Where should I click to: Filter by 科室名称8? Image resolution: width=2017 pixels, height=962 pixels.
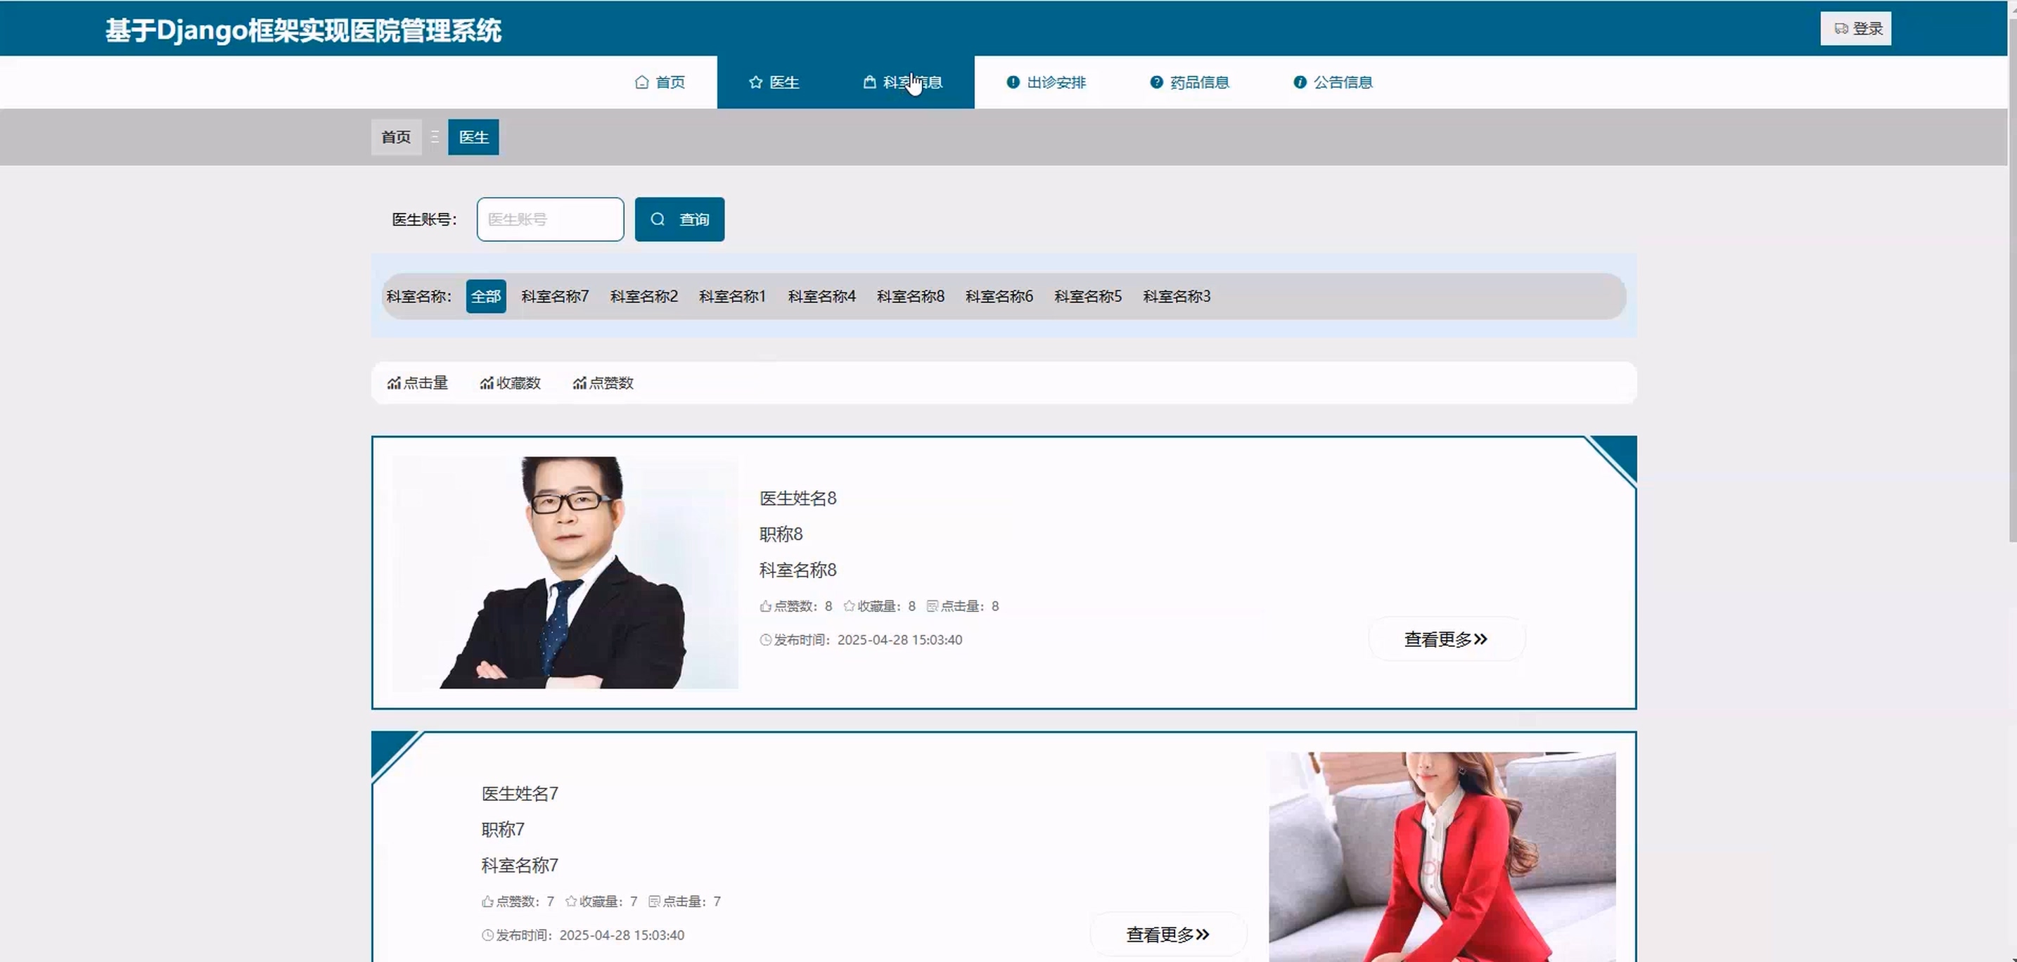click(910, 297)
